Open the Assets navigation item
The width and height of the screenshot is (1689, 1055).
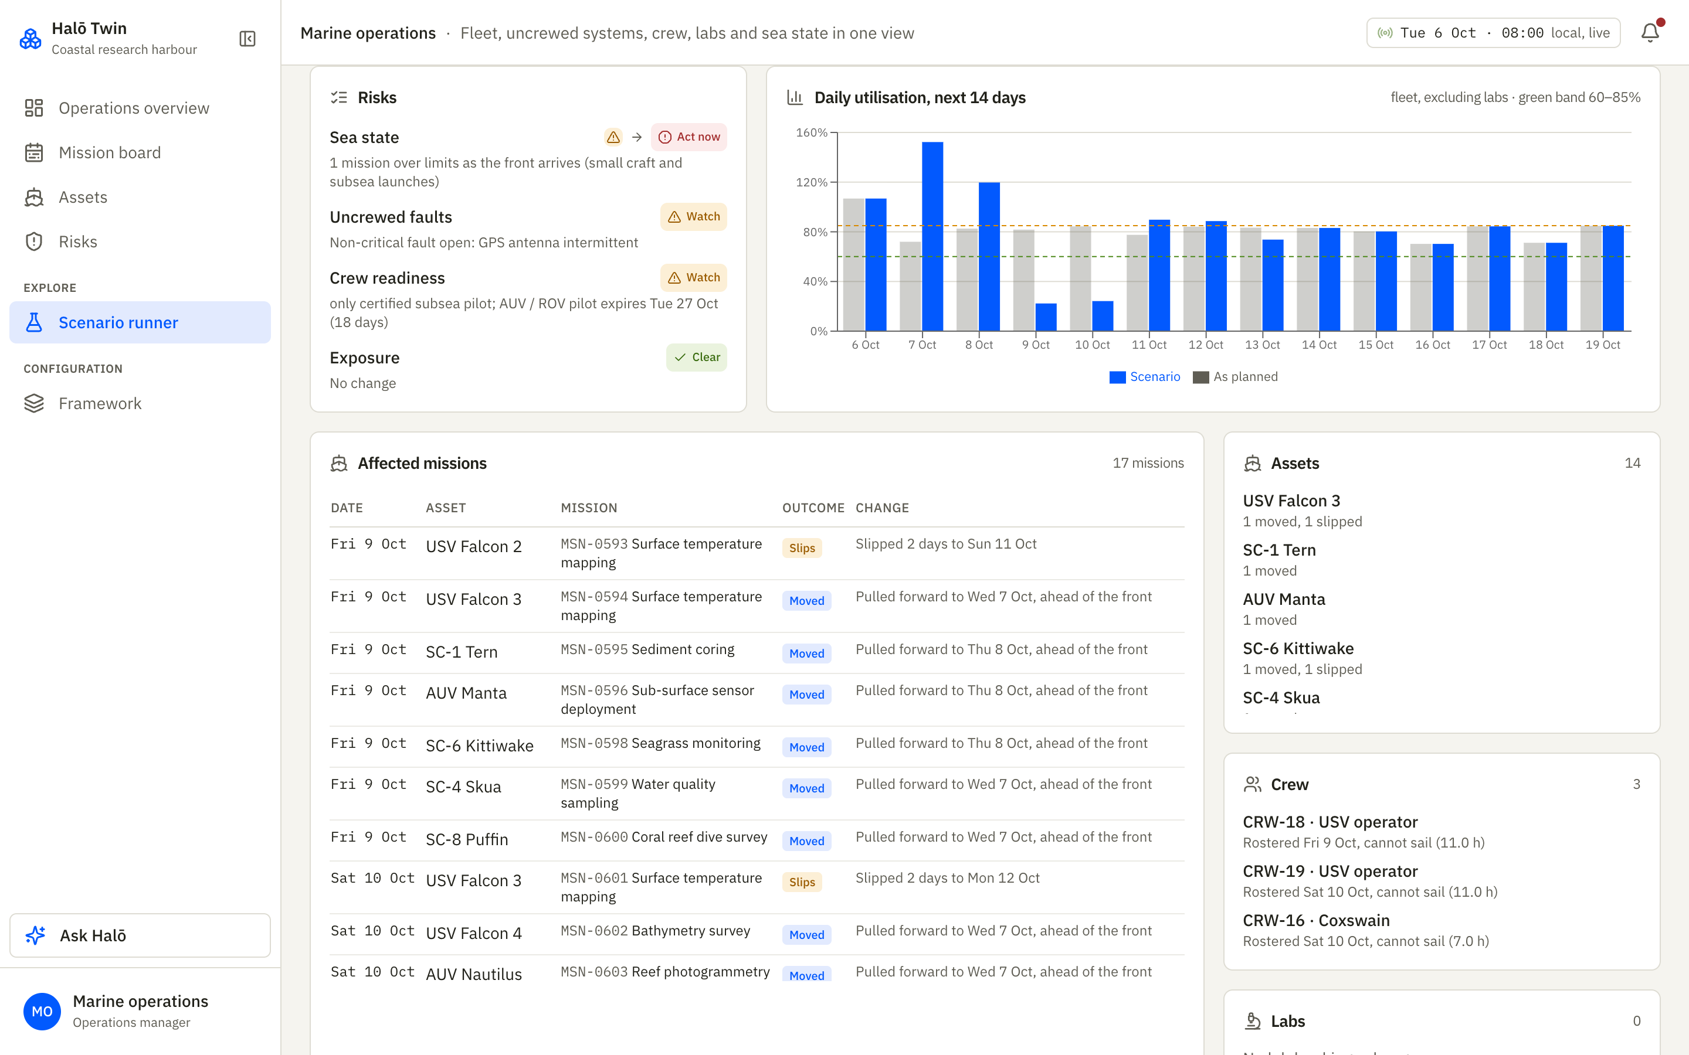[140, 198]
